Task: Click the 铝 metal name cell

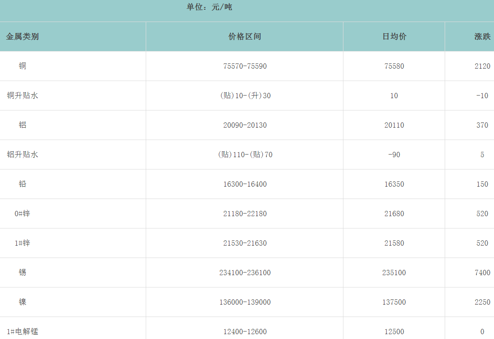Action: click(22, 125)
